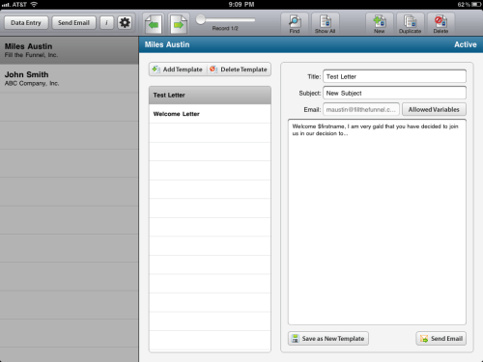Go to next record with green right arrow
483x362 pixels.
tap(179, 24)
